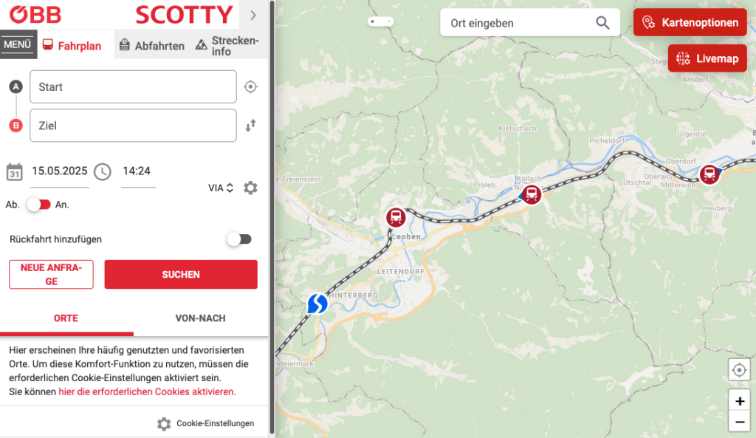Click the map search magnifier icon
This screenshot has width=756, height=438.
(602, 23)
